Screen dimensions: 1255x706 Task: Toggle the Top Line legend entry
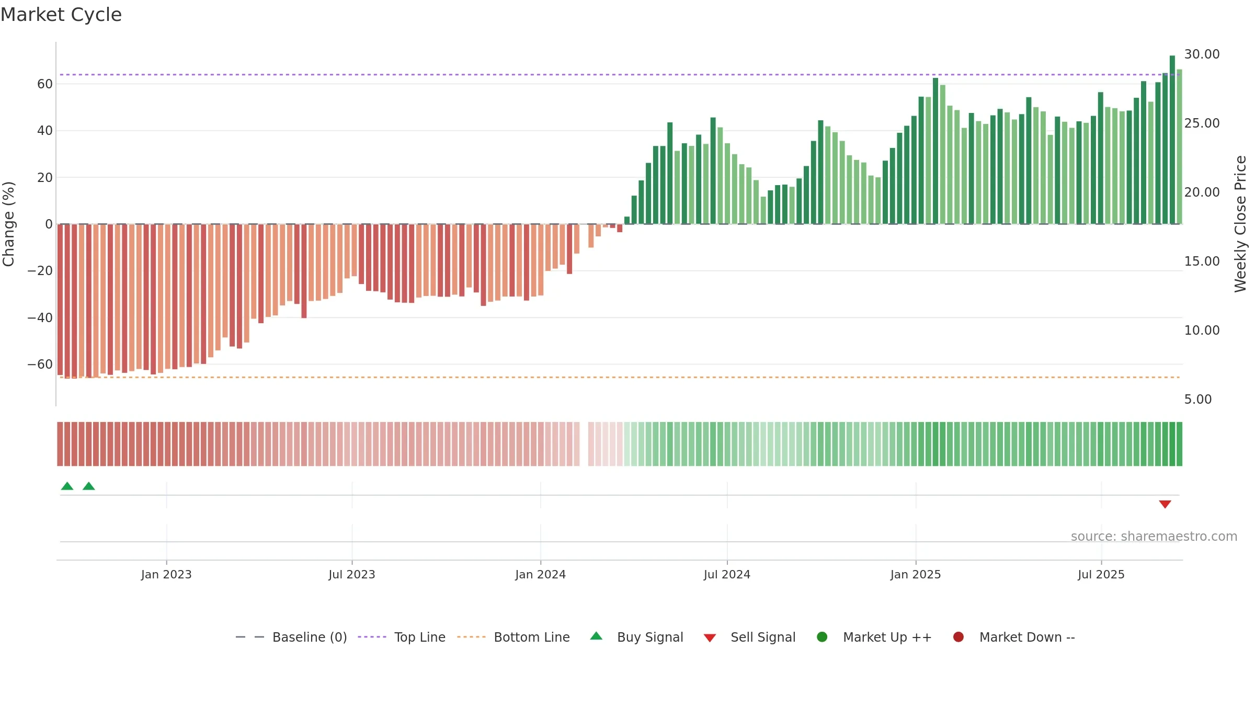(402, 637)
